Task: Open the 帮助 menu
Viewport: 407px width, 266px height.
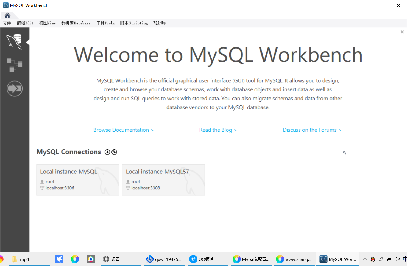Action: tap(159, 23)
